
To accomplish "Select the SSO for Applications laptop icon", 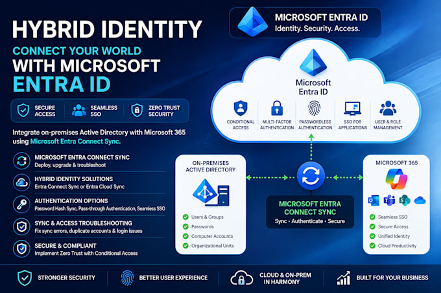I will 352,109.
